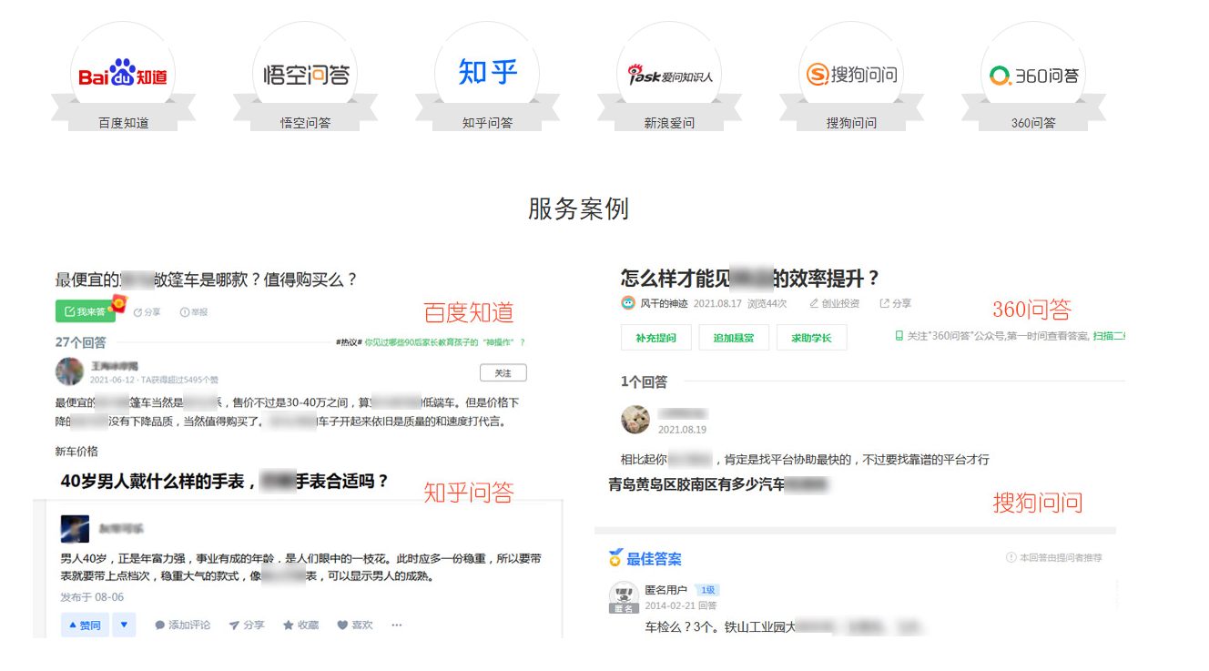The height and width of the screenshot is (671, 1209).
Task: Upvote with the 赞同 button
Action: [84, 625]
